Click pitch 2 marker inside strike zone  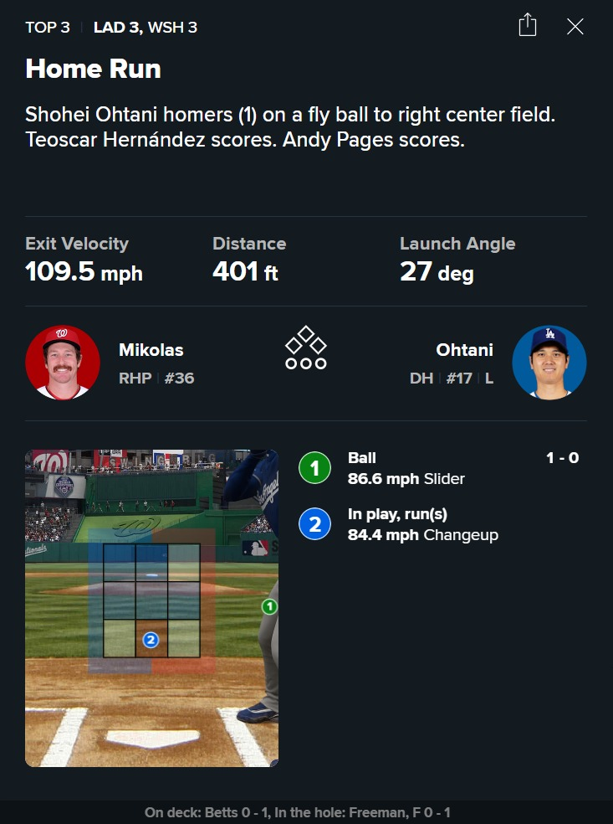[151, 640]
